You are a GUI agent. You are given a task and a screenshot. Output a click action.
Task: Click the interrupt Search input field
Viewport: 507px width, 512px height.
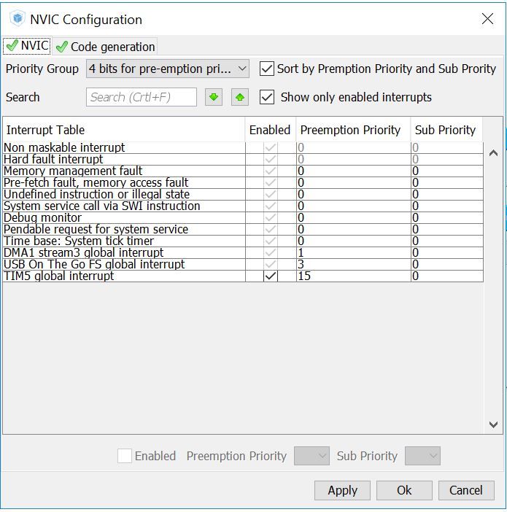[142, 97]
